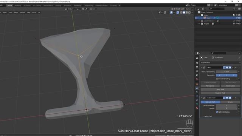Open the Object Data properties tab icon
Screen dimensions: 242x136
click(x=197, y=104)
